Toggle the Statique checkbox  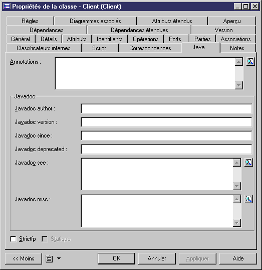(x=45, y=239)
